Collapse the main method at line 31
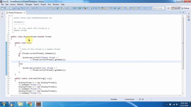 tap(10, 78)
